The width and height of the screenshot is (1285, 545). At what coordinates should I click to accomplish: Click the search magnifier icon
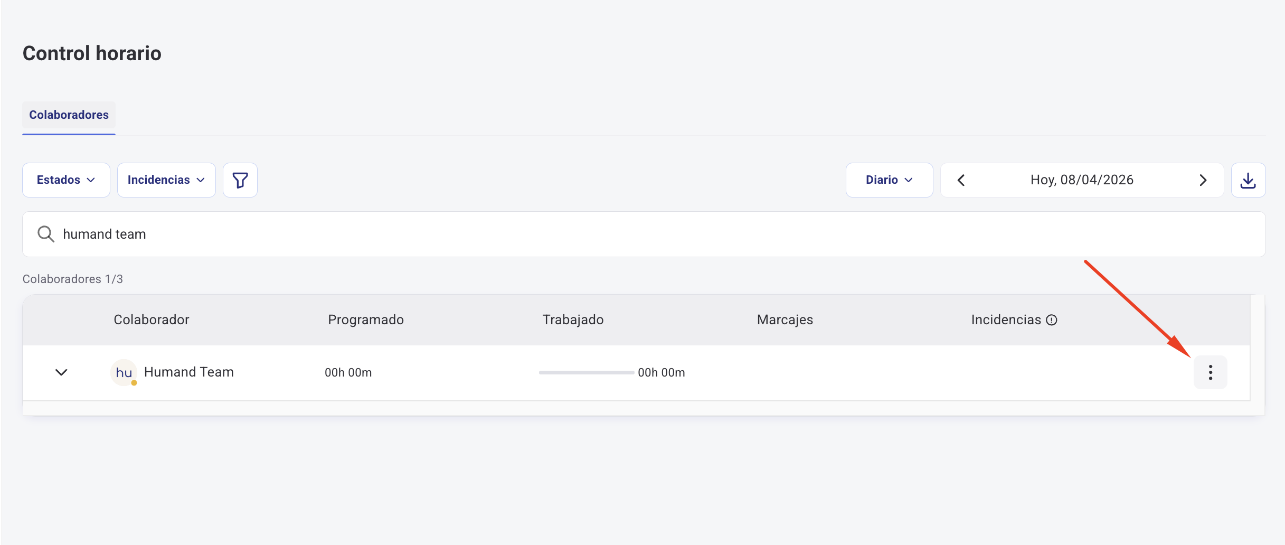pyautogui.click(x=46, y=234)
